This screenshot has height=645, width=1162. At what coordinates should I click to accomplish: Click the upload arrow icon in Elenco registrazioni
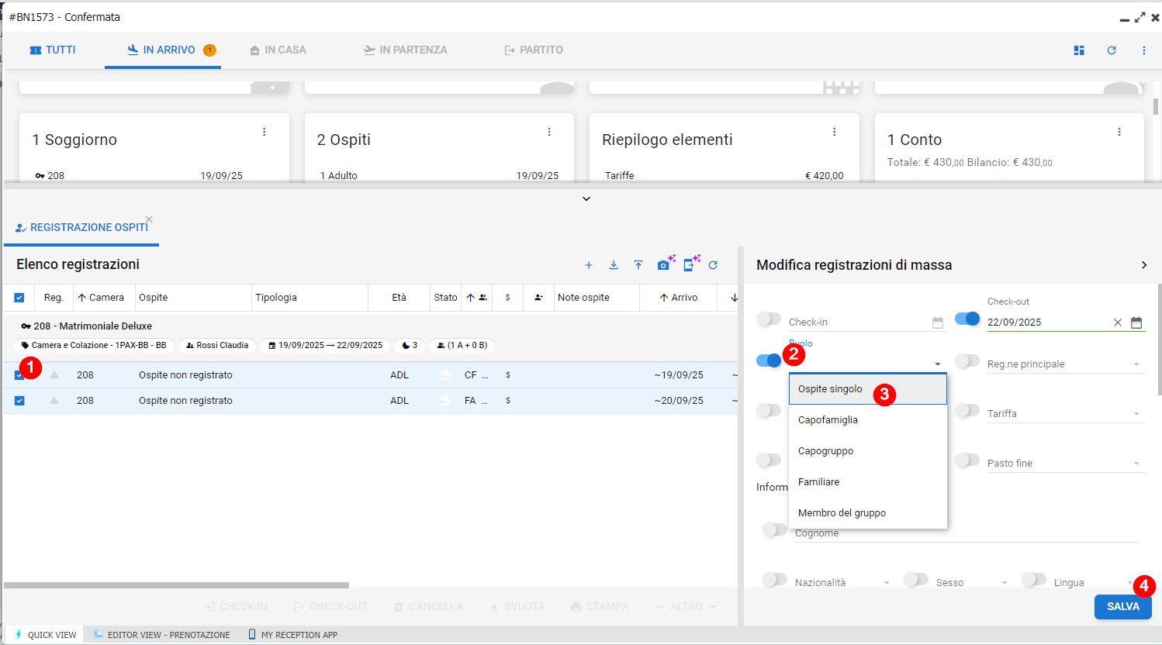638,265
